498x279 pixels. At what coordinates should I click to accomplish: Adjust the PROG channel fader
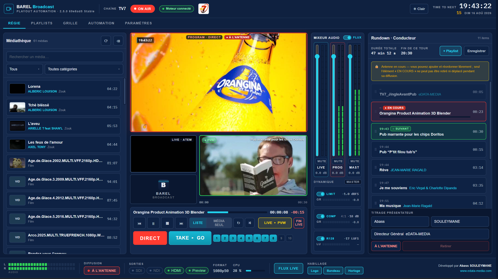point(334,57)
